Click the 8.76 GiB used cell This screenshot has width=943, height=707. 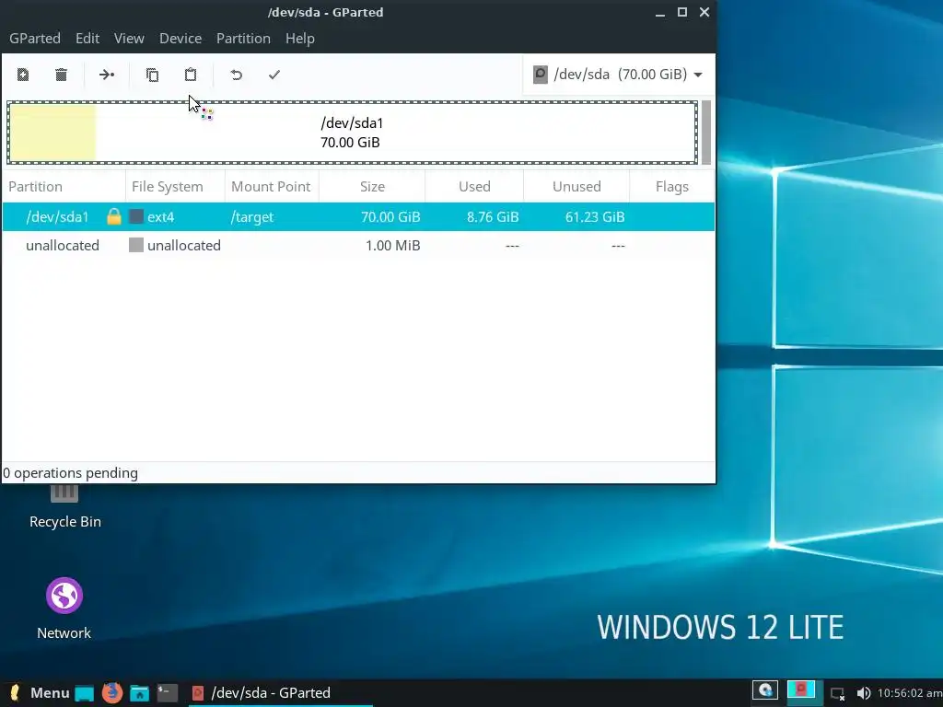coord(493,217)
